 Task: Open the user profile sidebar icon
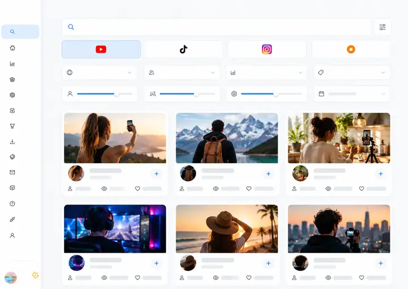click(x=12, y=235)
